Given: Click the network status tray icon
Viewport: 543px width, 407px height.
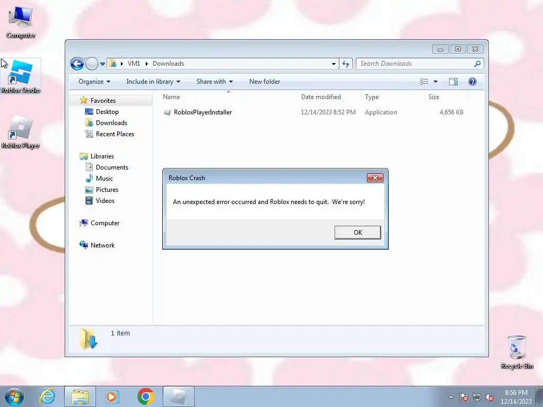Looking at the screenshot, I should click(x=477, y=397).
